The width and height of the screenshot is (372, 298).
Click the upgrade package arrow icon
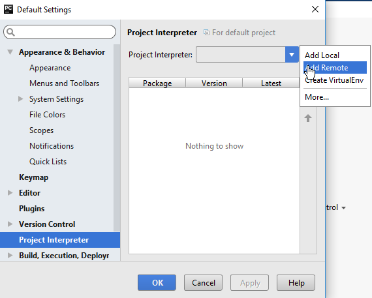[x=308, y=118]
